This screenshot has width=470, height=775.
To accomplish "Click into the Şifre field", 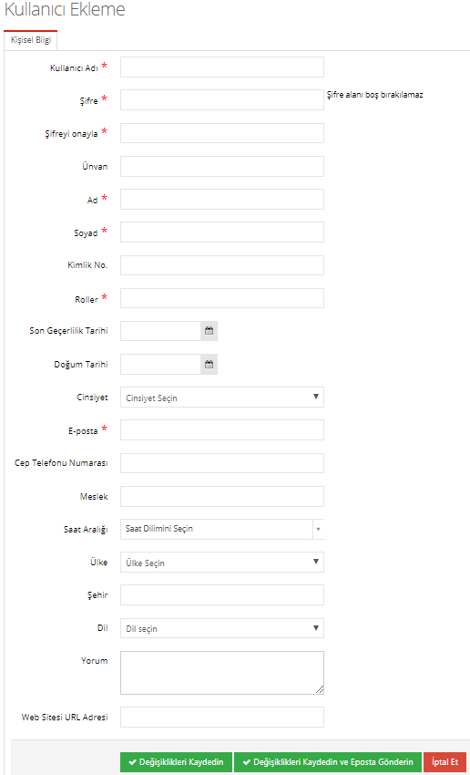I will (222, 100).
